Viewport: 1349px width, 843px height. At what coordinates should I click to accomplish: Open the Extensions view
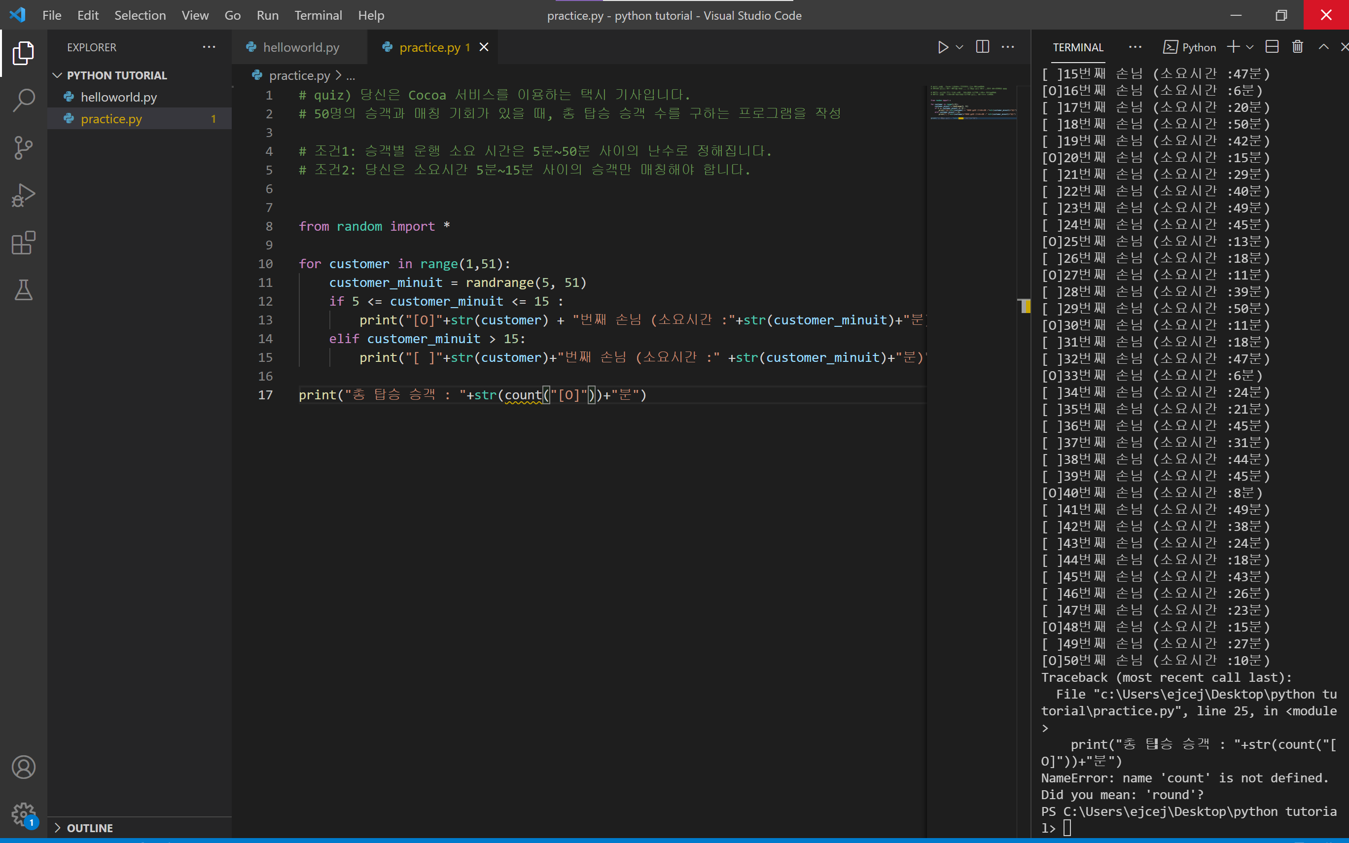tap(23, 243)
